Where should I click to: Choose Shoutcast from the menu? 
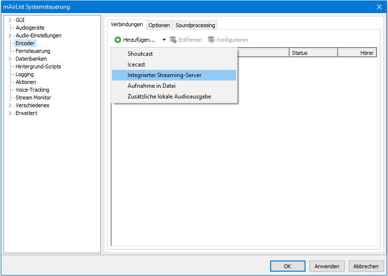pos(140,54)
